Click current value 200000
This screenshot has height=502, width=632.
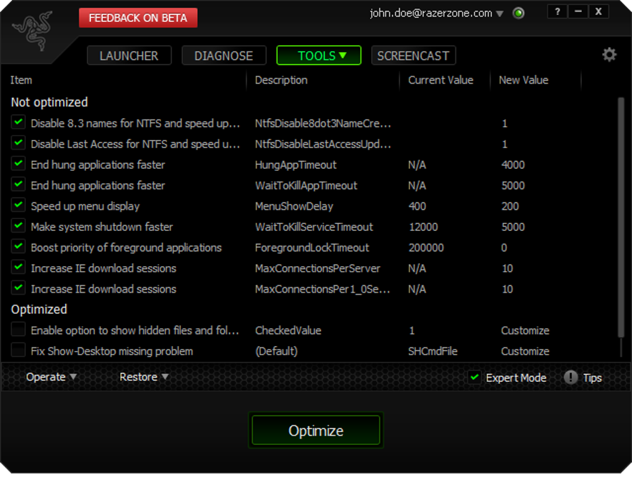click(426, 248)
